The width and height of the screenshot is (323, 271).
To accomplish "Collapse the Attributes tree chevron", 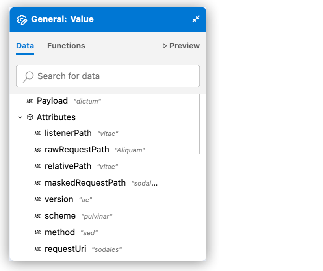I will [x=20, y=117].
